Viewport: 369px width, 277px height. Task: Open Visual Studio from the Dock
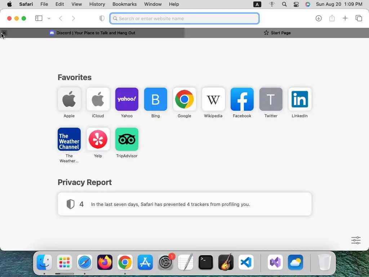click(275, 262)
